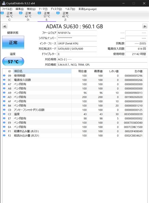Click the status orb on row A9
Viewport: 149px width, 203px height.
[4, 93]
